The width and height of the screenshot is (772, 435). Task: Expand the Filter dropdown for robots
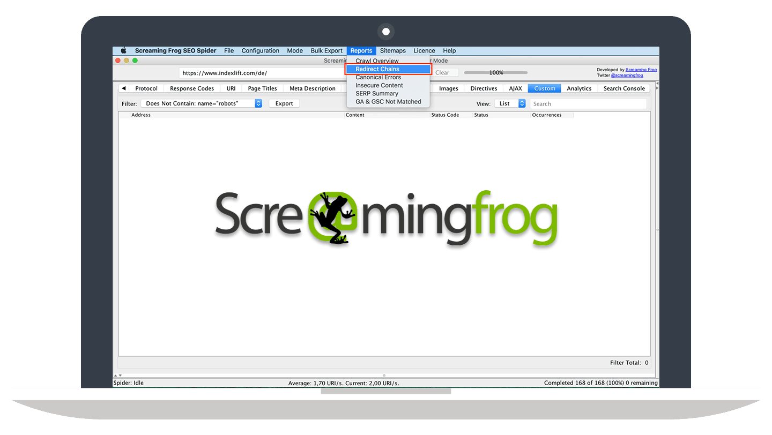pyautogui.click(x=202, y=103)
